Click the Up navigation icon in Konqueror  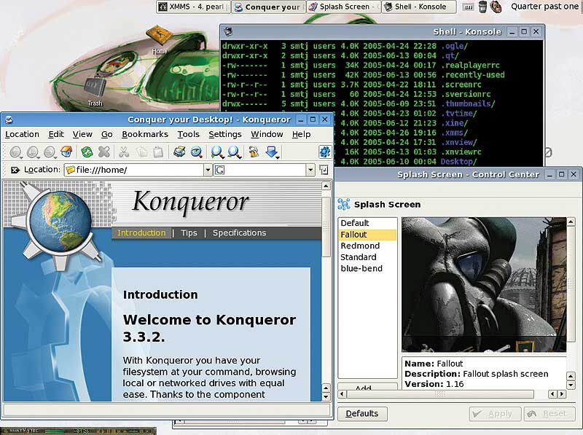coord(15,152)
